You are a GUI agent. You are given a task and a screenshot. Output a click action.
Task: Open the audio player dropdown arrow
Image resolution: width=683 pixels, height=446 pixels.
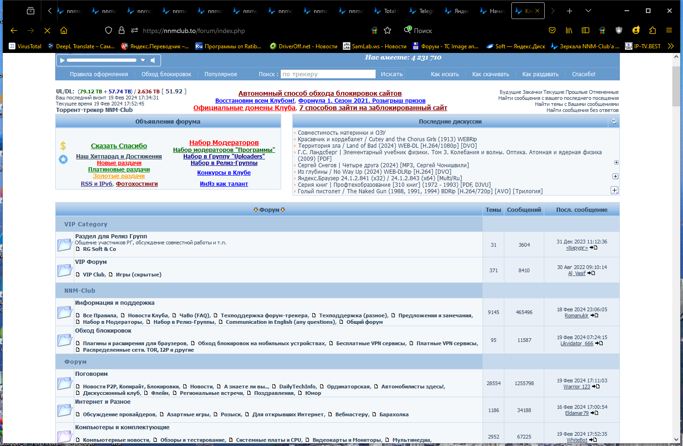[143, 60]
